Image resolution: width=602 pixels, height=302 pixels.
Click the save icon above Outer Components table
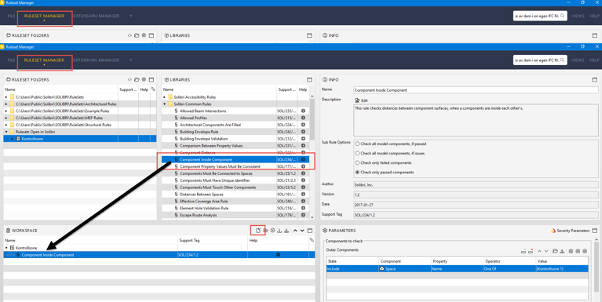coord(562,251)
